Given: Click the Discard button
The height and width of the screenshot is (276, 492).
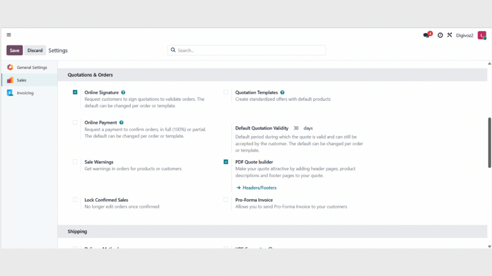Looking at the screenshot, I should coord(35,50).
